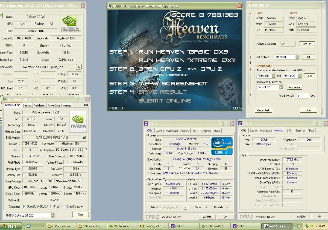
Task: Click the Hide button in Powermizer
Action: pos(308,110)
